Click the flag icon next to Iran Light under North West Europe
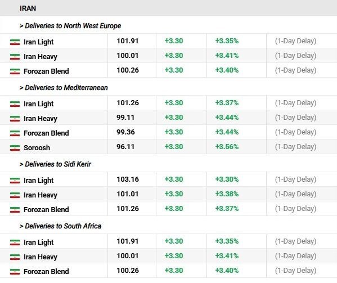This screenshot has height=283, width=337. tap(15, 42)
